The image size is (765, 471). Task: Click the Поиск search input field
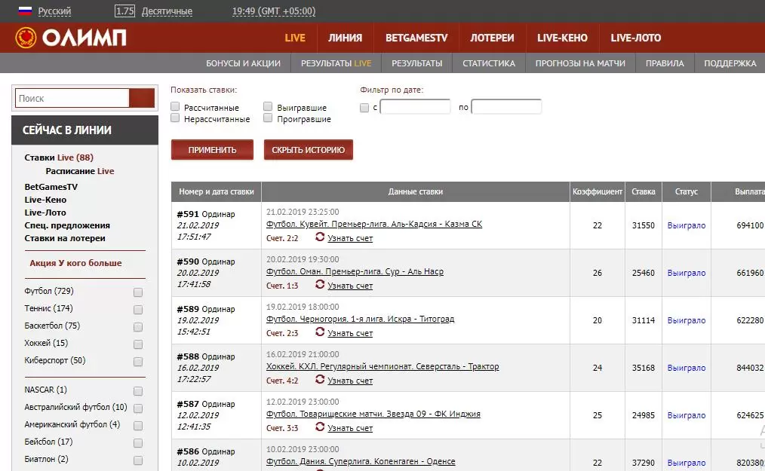72,98
